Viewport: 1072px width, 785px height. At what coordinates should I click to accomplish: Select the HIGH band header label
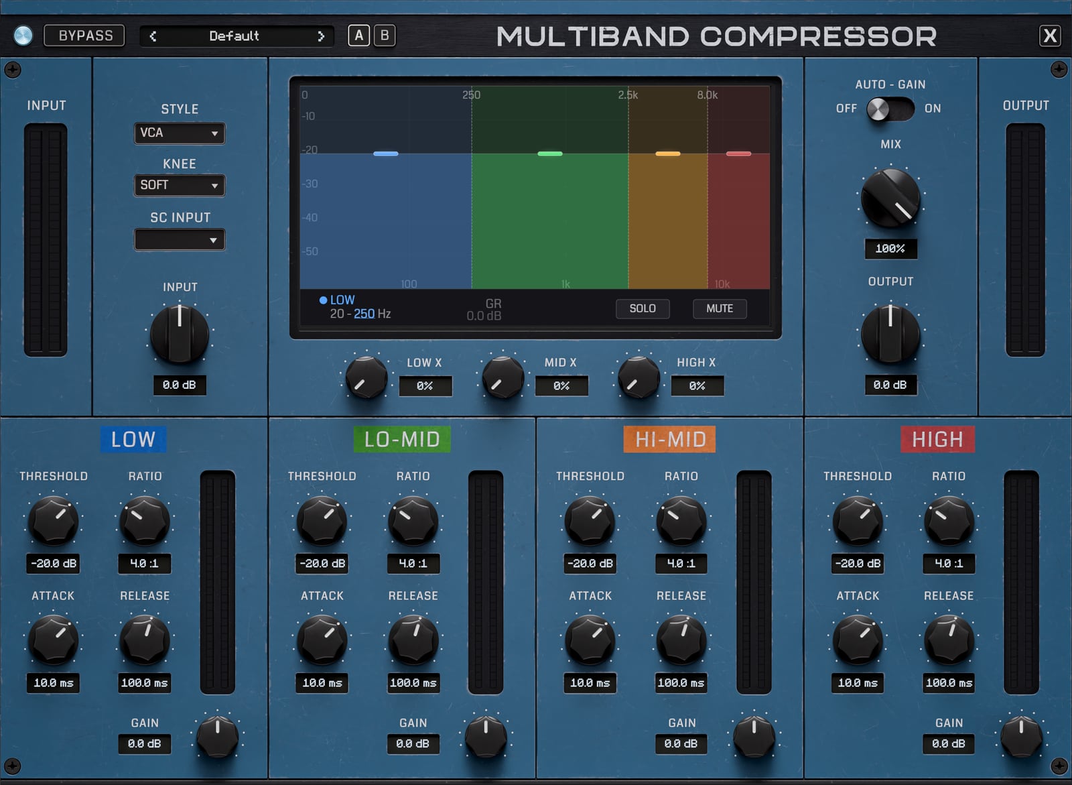(937, 440)
